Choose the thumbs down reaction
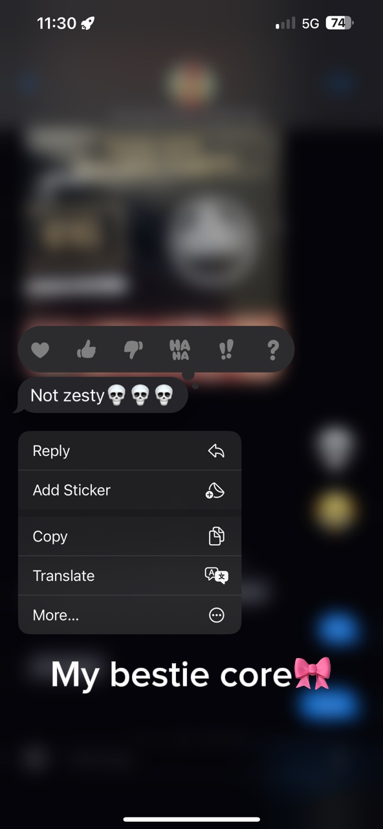 click(133, 350)
